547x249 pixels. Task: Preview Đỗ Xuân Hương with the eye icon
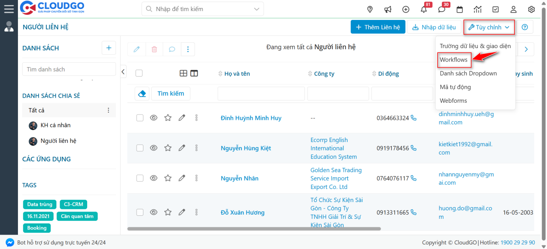tap(154, 212)
